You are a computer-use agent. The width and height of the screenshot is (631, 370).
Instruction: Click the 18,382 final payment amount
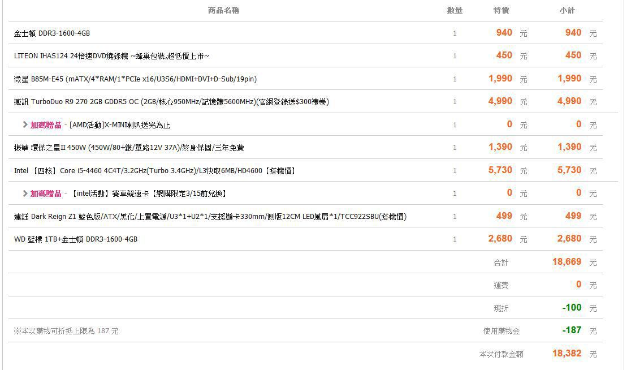tap(567, 354)
